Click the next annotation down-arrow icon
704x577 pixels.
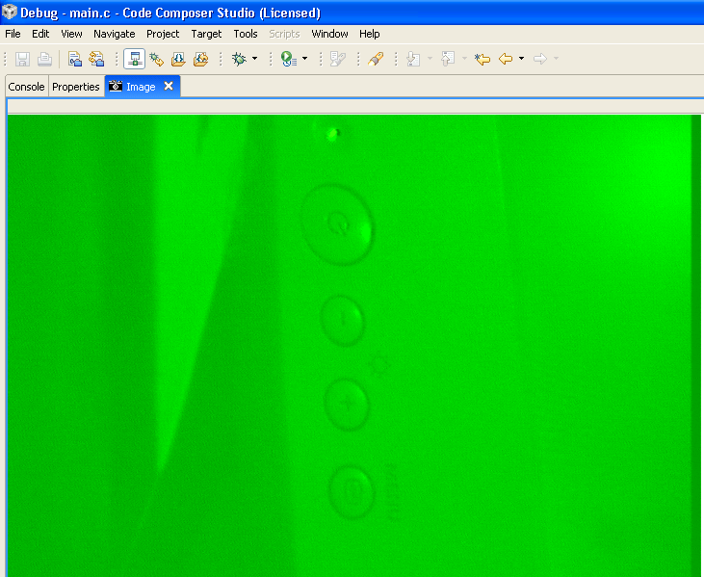click(413, 59)
